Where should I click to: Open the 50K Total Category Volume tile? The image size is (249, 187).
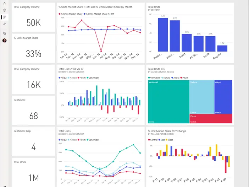34,17
